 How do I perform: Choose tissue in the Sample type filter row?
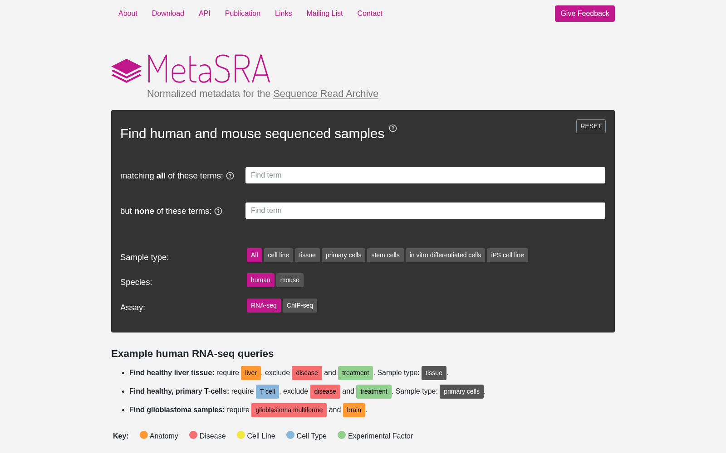coord(307,255)
